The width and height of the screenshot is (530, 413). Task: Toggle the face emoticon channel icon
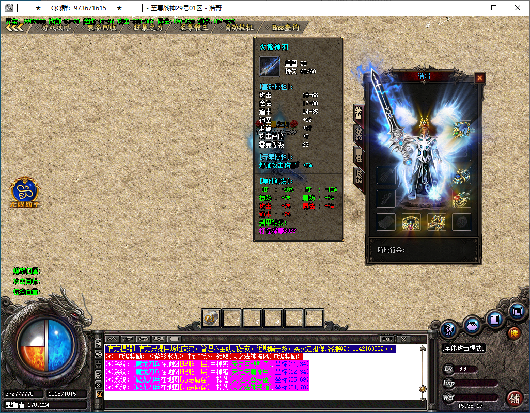pos(99,354)
